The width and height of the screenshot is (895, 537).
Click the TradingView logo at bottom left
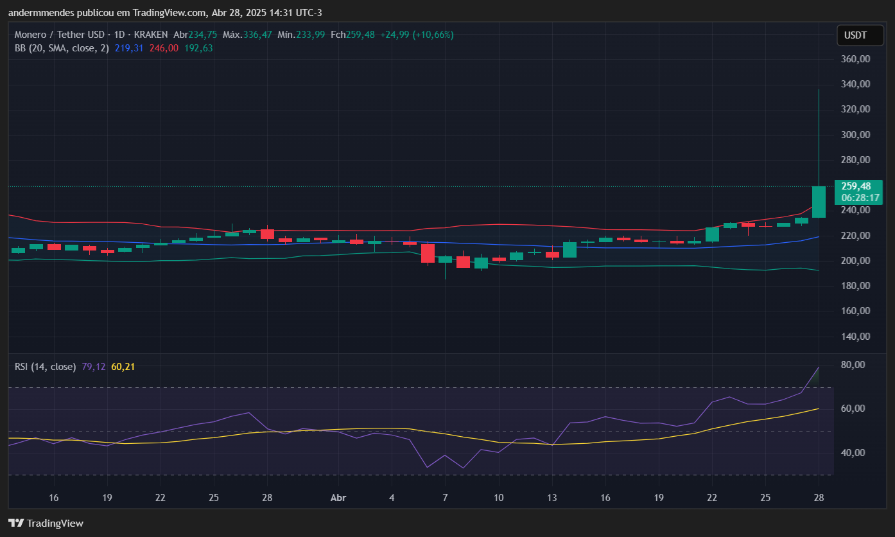tap(46, 523)
